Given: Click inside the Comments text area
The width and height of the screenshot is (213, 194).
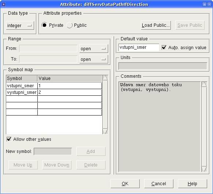Looking at the screenshot, I should [159, 127].
